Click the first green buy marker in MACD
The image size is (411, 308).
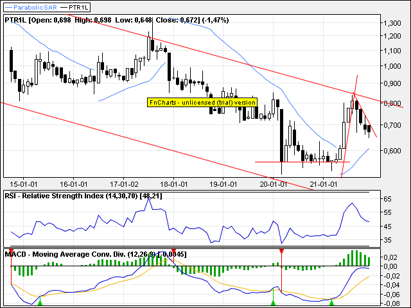point(40,303)
